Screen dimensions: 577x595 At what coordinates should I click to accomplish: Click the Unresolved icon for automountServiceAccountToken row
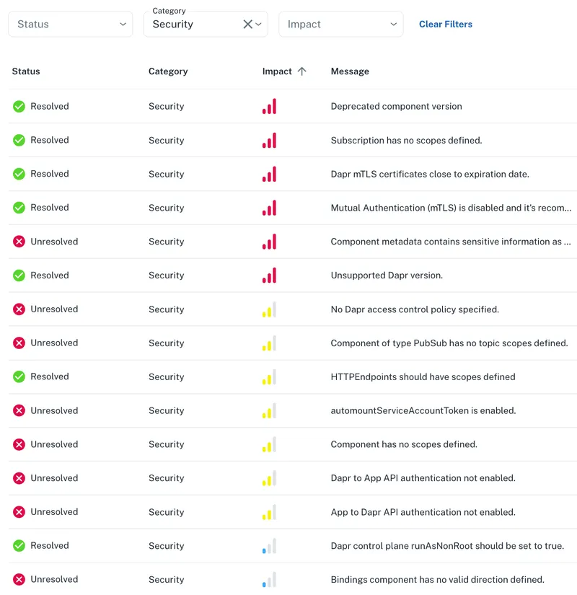click(19, 411)
